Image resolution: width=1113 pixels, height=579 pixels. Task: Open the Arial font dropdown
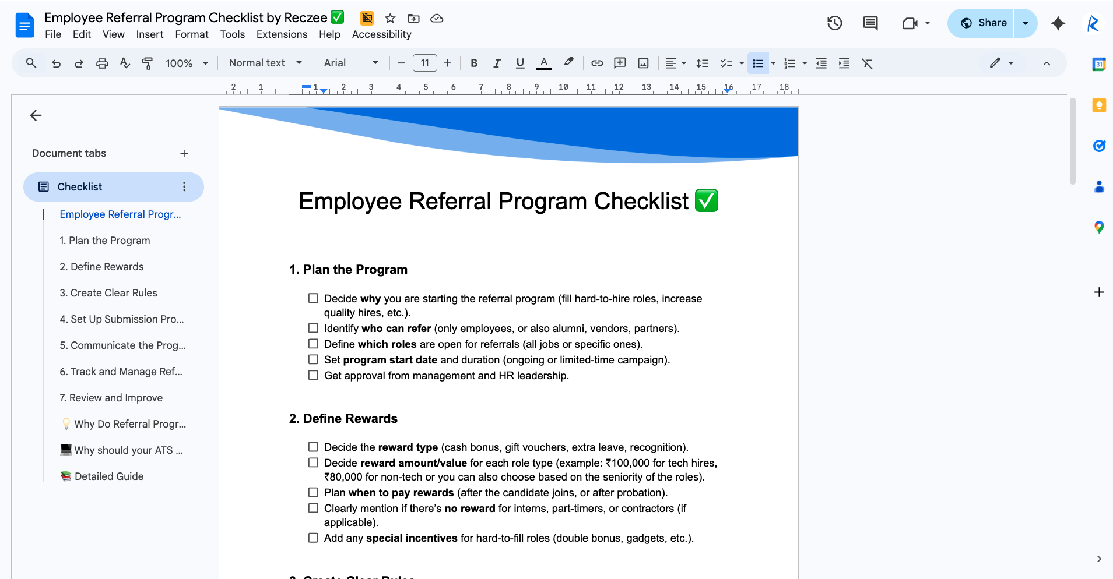click(351, 63)
